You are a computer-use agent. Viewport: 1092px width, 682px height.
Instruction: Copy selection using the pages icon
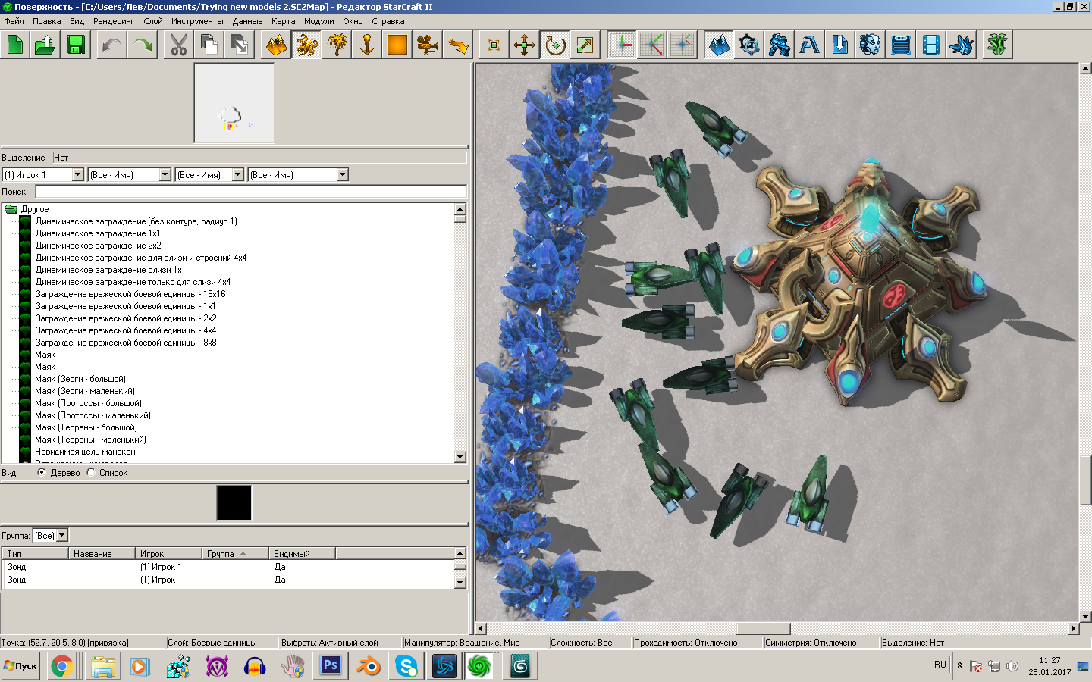click(209, 45)
